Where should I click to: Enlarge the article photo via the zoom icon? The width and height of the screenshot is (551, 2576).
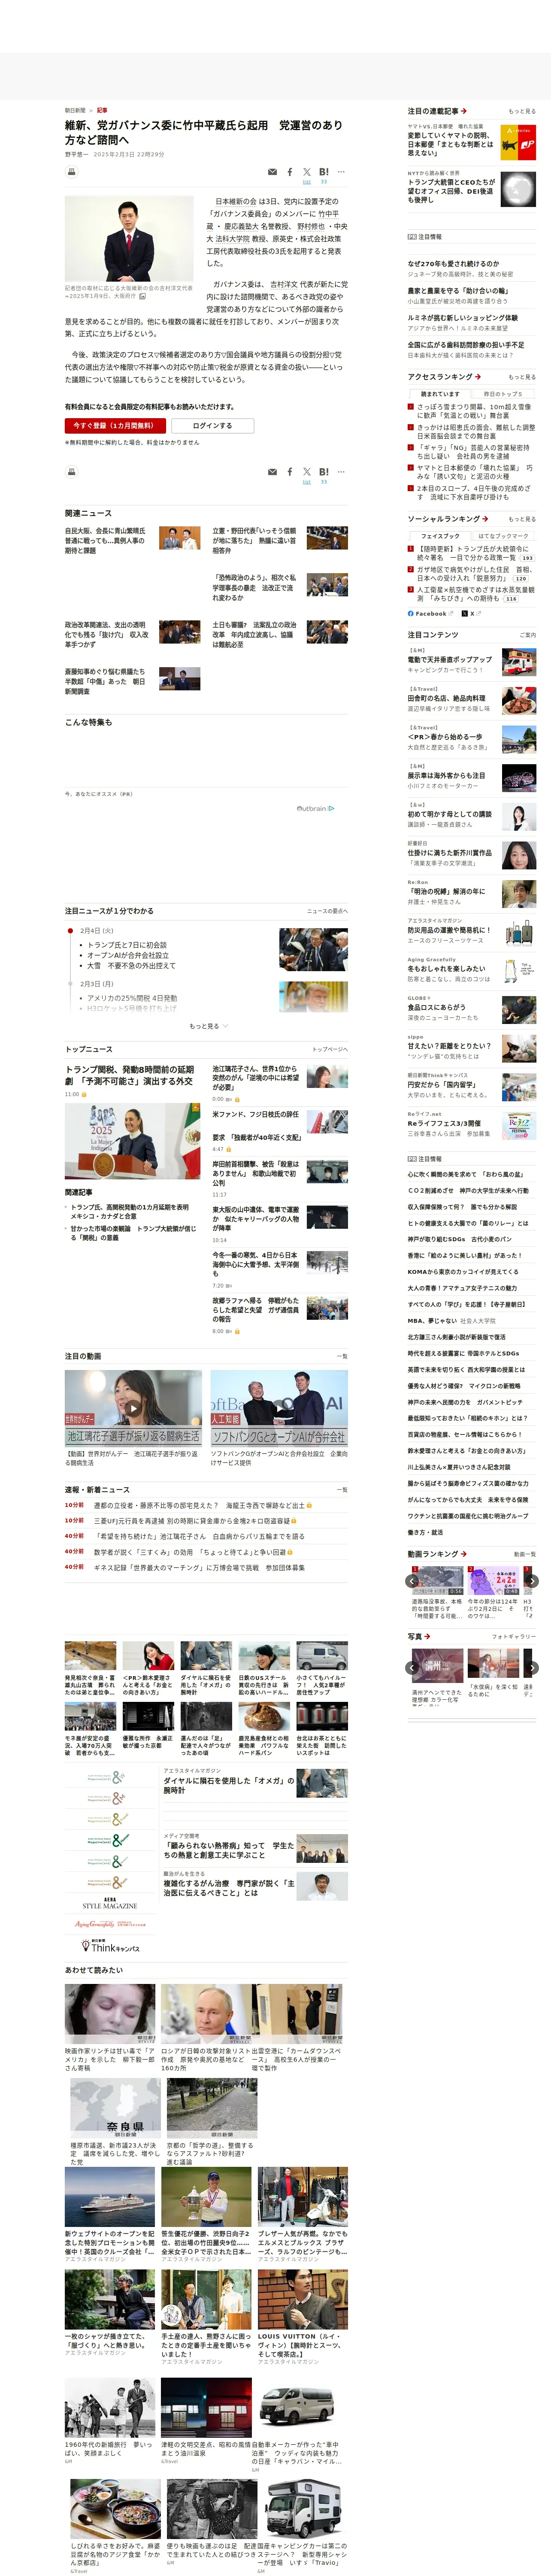[x=142, y=296]
